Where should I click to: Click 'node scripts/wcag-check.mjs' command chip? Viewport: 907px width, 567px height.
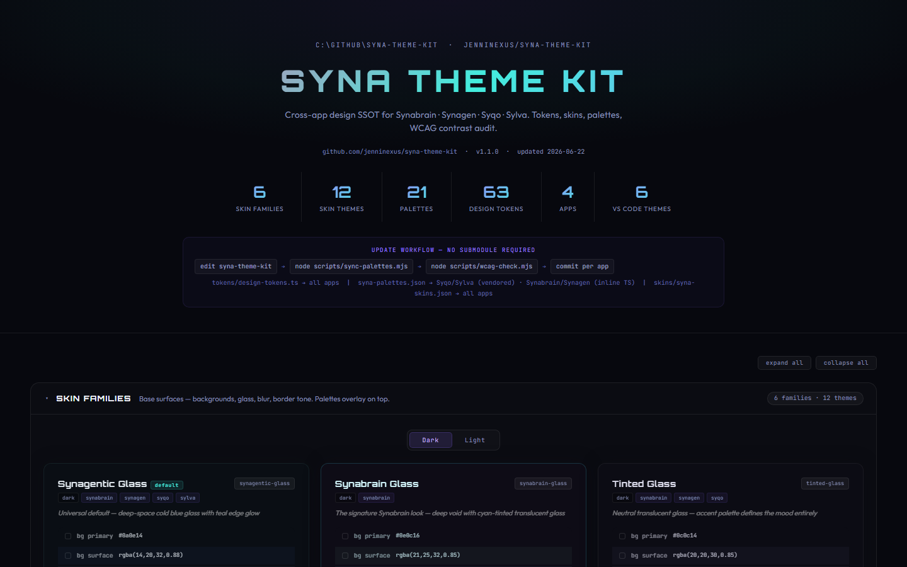482,266
